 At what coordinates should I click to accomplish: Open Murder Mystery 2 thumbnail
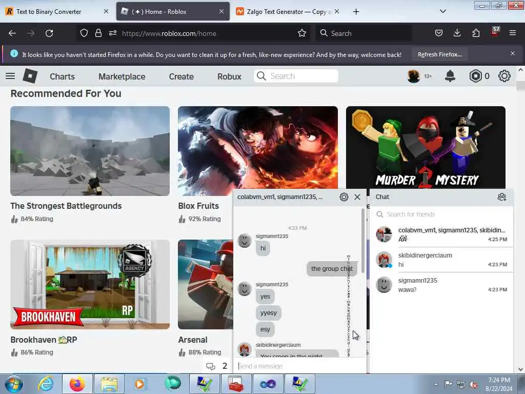tap(426, 147)
